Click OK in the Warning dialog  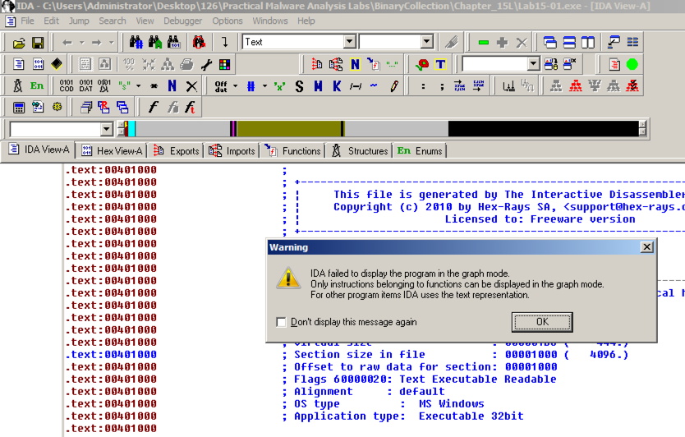click(x=542, y=322)
